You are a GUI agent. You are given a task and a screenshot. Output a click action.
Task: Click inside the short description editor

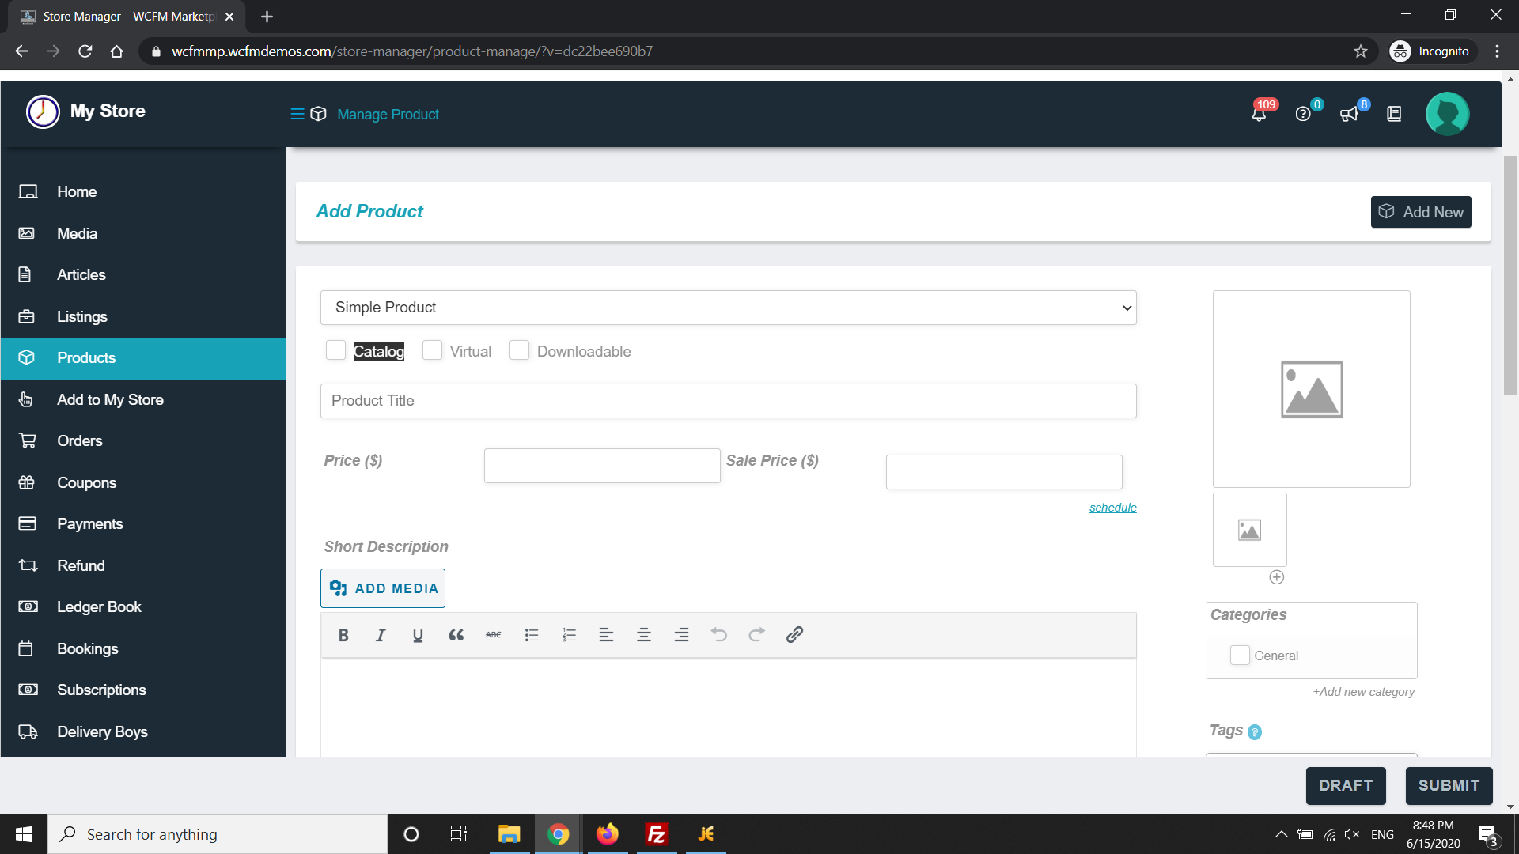click(x=728, y=708)
